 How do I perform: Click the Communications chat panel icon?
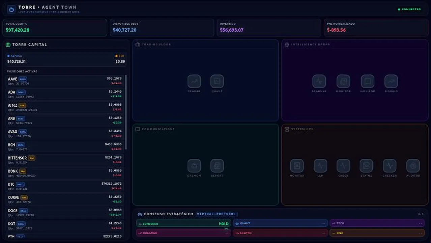coord(138,129)
